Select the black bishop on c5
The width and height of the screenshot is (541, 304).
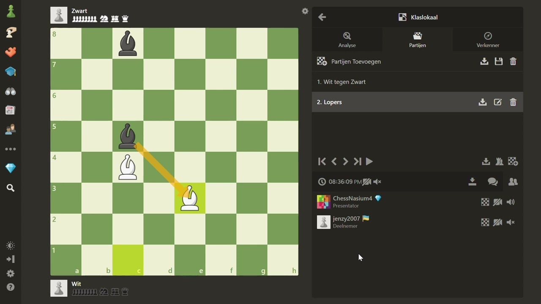pos(128,136)
